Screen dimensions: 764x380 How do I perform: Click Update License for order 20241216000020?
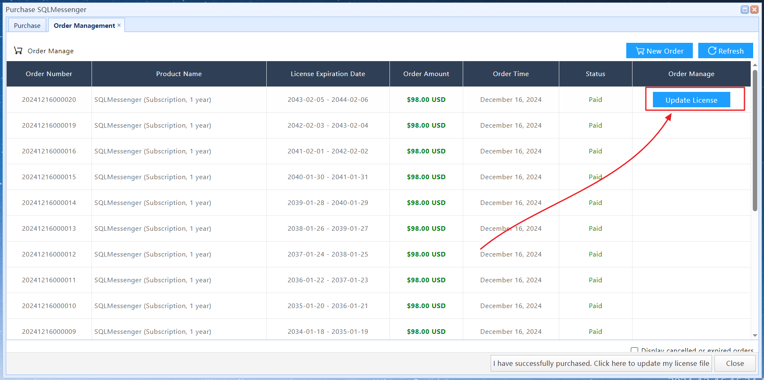point(691,100)
